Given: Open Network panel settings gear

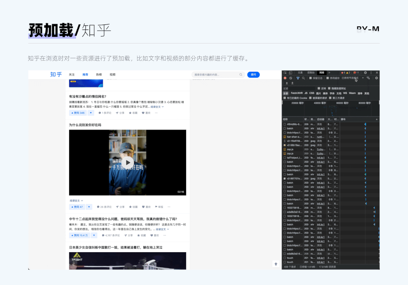Looking at the screenshot, I should coord(376,78).
